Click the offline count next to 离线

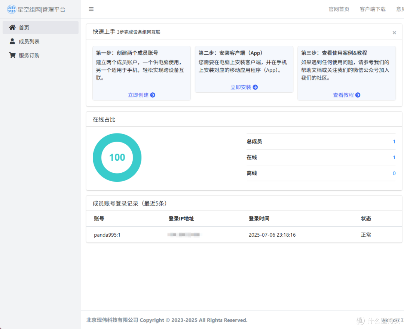[394, 173]
